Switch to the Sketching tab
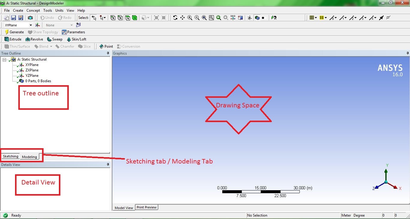 10,156
